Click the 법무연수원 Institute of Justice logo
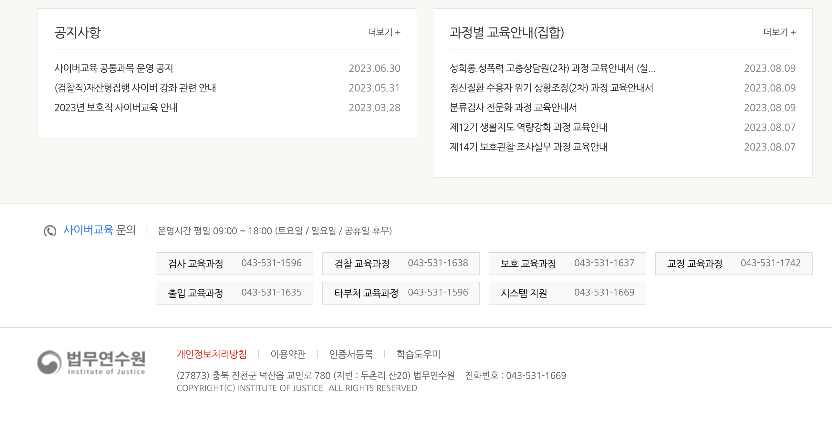 (91, 362)
